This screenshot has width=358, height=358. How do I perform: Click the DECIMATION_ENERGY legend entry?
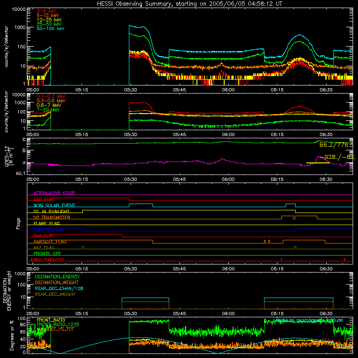(x=57, y=277)
